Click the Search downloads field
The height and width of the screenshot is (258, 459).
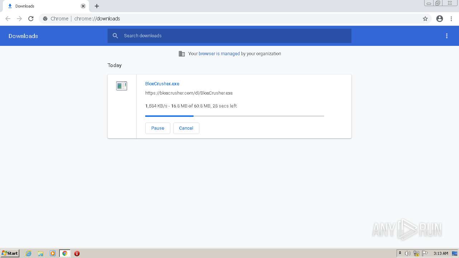[229, 36]
